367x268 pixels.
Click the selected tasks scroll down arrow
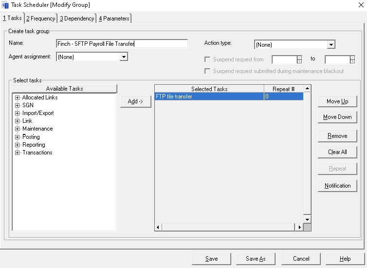coord(307,219)
